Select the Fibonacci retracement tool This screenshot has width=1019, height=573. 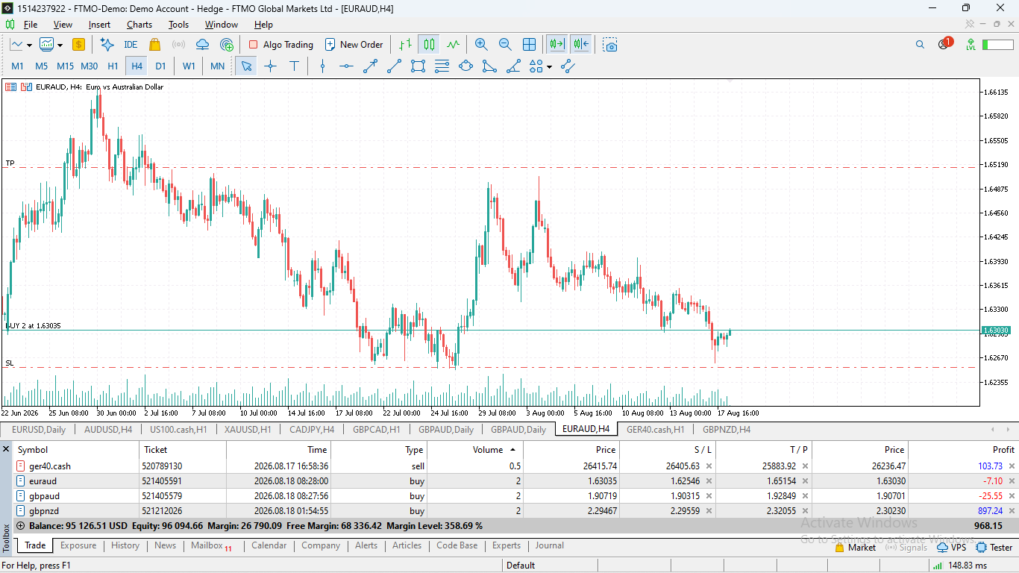[x=442, y=66]
